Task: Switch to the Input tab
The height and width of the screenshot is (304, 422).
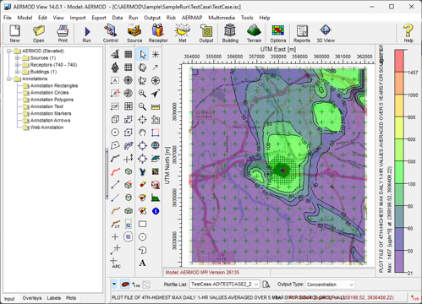Action: click(9, 299)
